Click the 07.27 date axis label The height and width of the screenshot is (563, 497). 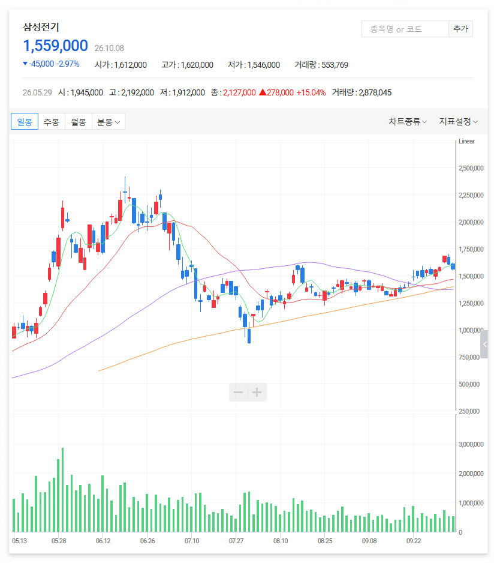click(x=236, y=541)
